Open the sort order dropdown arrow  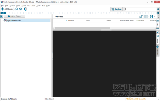click(154, 16)
